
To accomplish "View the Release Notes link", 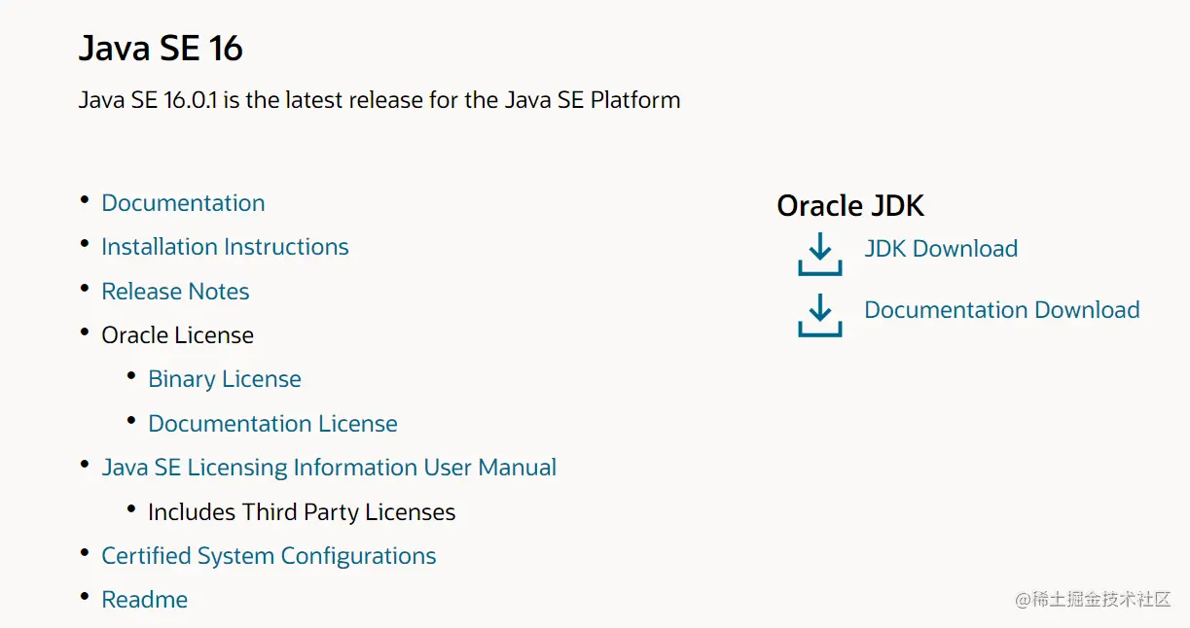I will 175,292.
